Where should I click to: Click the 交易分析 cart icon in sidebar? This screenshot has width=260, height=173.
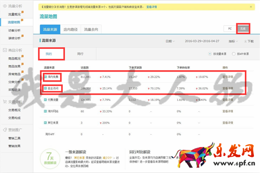point(5,102)
